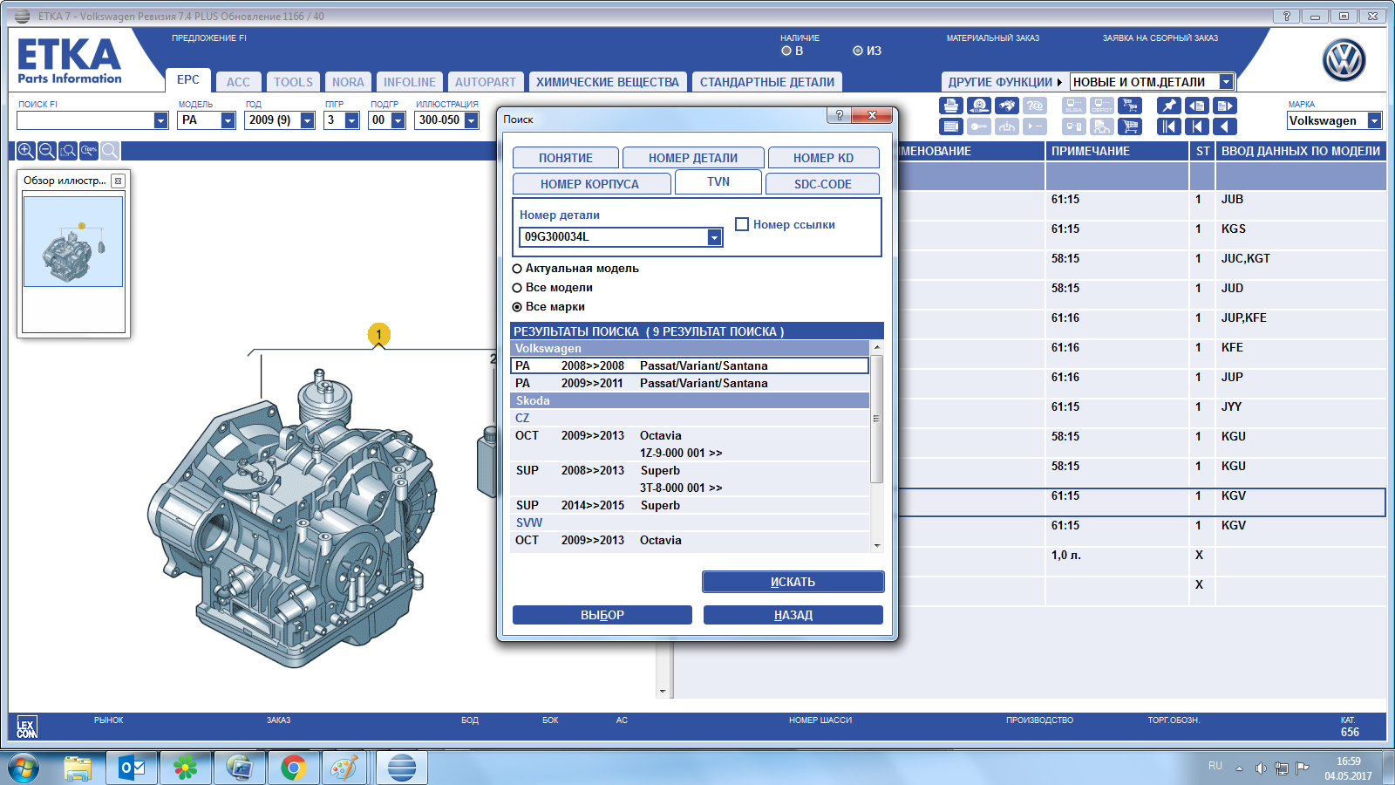Click the part callout marker 1 on illustration
This screenshot has height=785, width=1395.
pyautogui.click(x=378, y=334)
